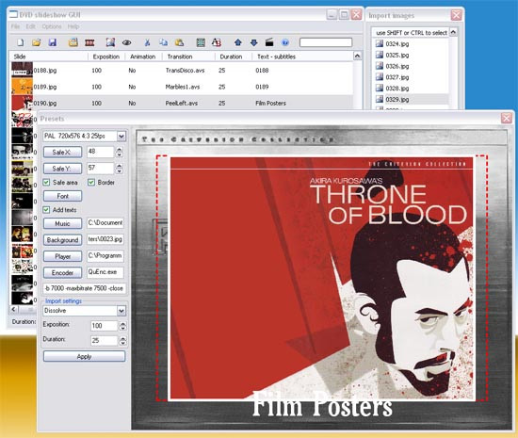Click the eye preview icon in toolbar
Viewport: 518px width, 438px height.
126,42
